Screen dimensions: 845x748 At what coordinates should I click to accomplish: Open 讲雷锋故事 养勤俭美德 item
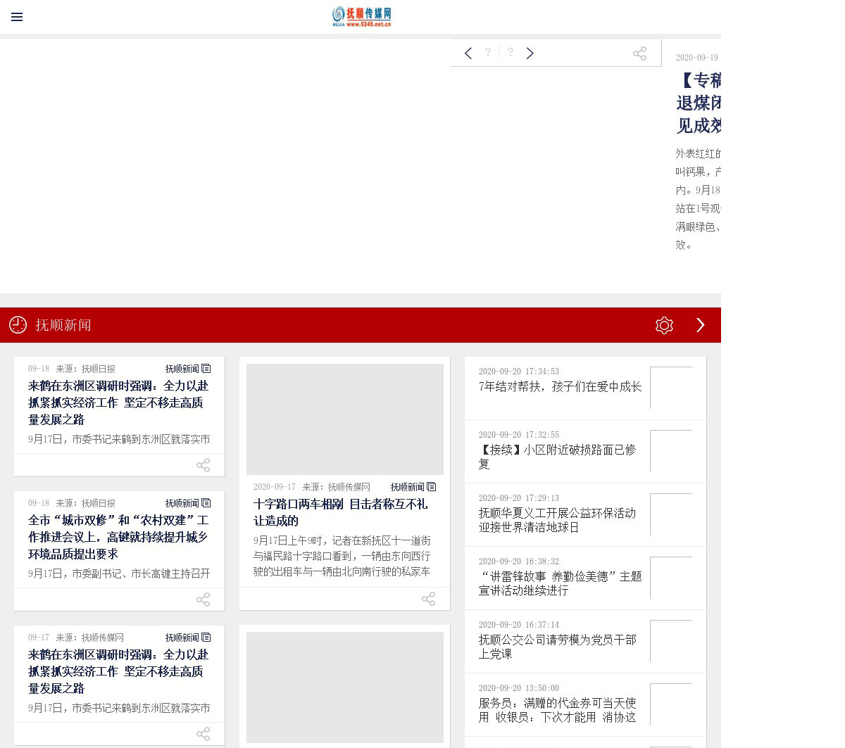point(561,583)
